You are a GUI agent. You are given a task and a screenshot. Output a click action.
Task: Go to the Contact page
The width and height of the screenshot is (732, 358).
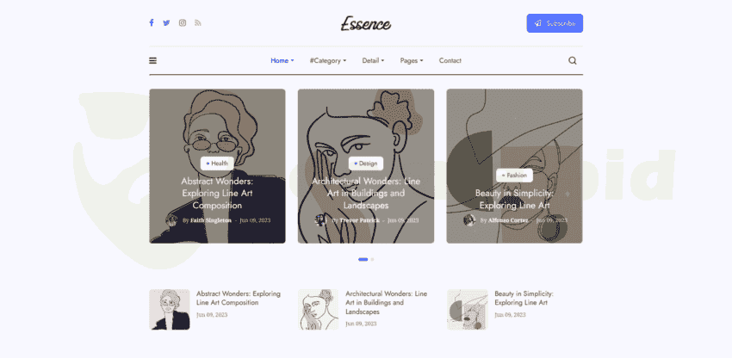[x=450, y=61]
